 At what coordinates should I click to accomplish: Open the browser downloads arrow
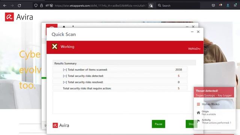[228, 5]
